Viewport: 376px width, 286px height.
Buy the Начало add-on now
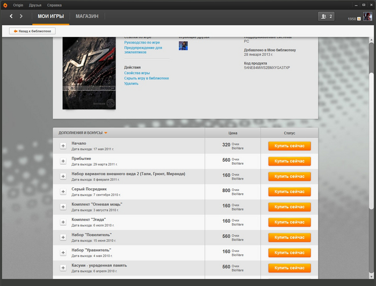pos(290,146)
